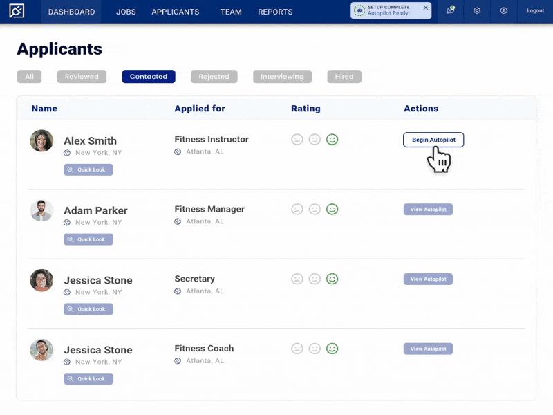Viewport: 553px width, 415px height.
Task: Open Quick Look for Adam Parker
Action: tap(88, 239)
